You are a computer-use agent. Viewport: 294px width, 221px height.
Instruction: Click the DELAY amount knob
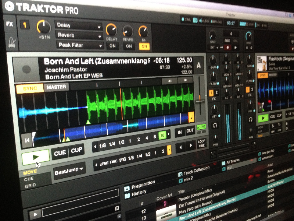click(x=111, y=30)
